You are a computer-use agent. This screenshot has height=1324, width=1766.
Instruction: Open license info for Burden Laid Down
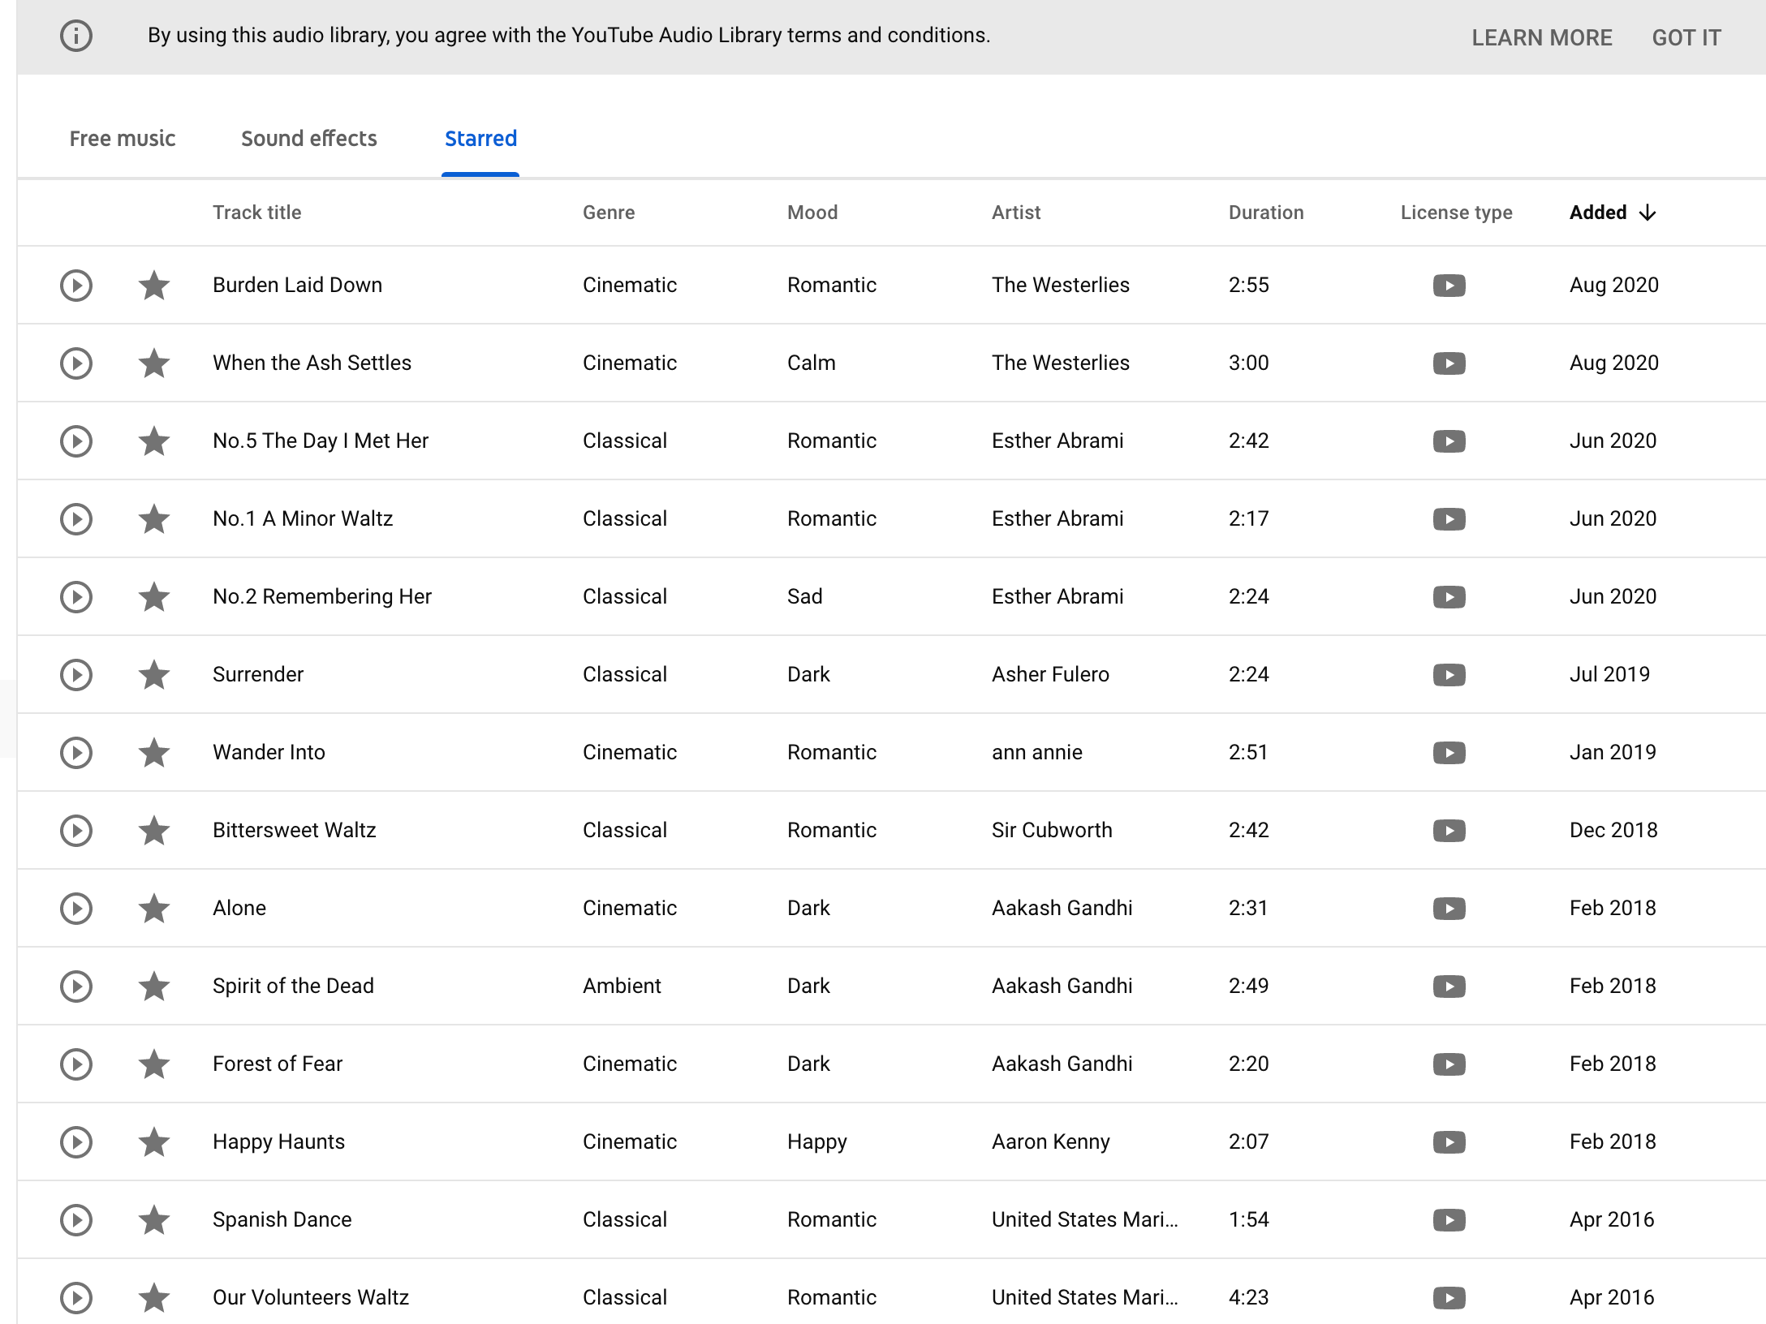pyautogui.click(x=1449, y=286)
